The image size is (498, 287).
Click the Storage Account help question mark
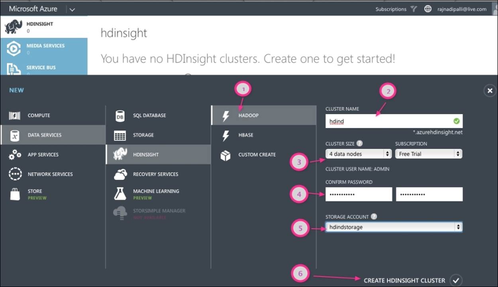(x=374, y=217)
